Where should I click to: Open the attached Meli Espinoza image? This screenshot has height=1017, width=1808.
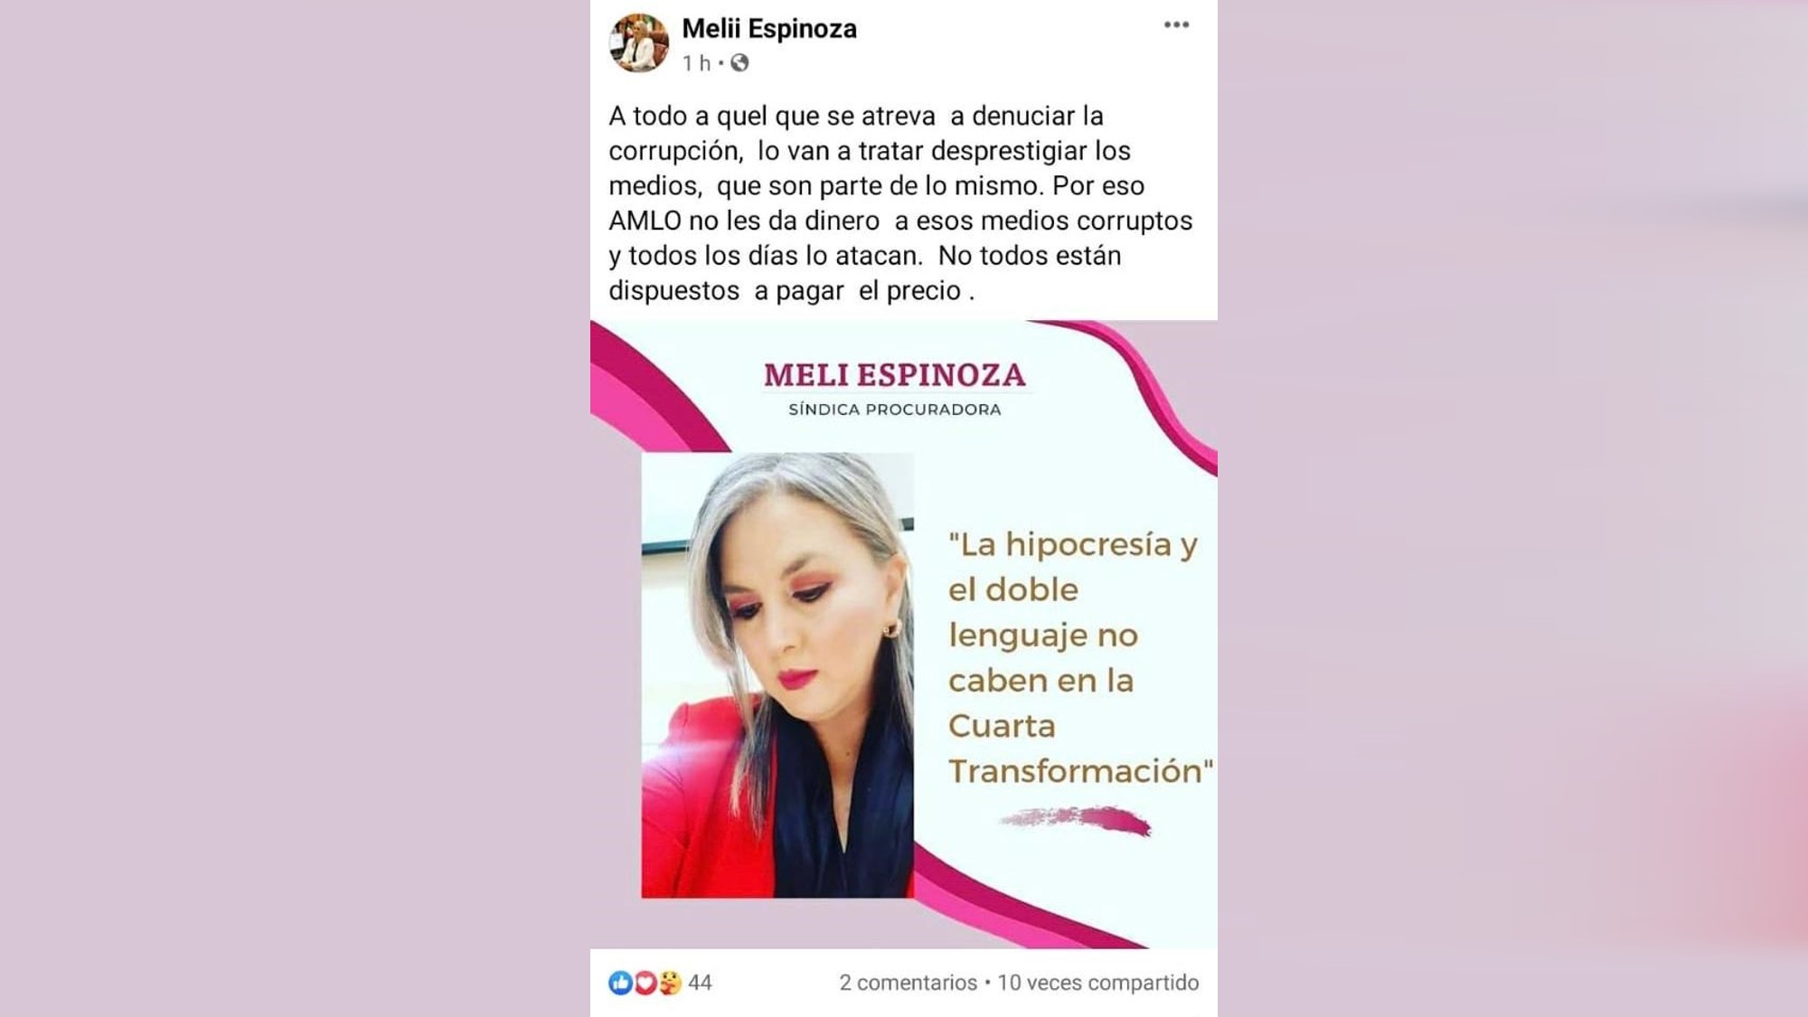coord(904,635)
